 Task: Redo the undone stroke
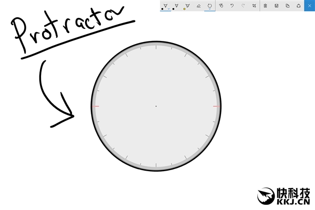coord(243,6)
